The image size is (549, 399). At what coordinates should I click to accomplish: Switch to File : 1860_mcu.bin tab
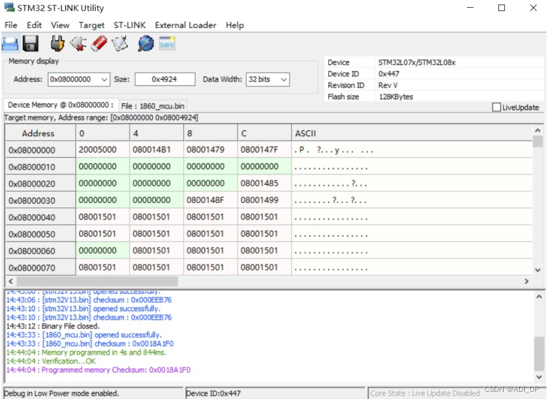click(152, 106)
